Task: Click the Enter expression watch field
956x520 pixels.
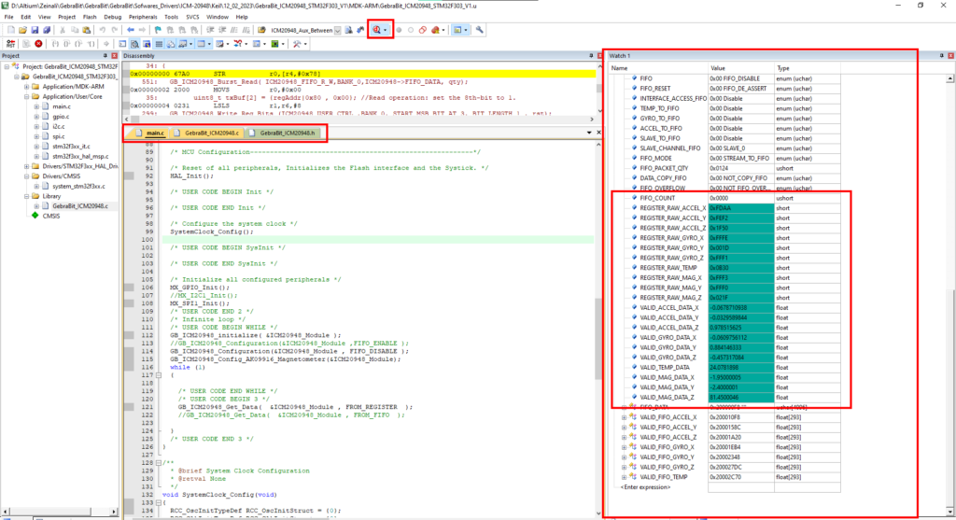Action: (x=645, y=487)
